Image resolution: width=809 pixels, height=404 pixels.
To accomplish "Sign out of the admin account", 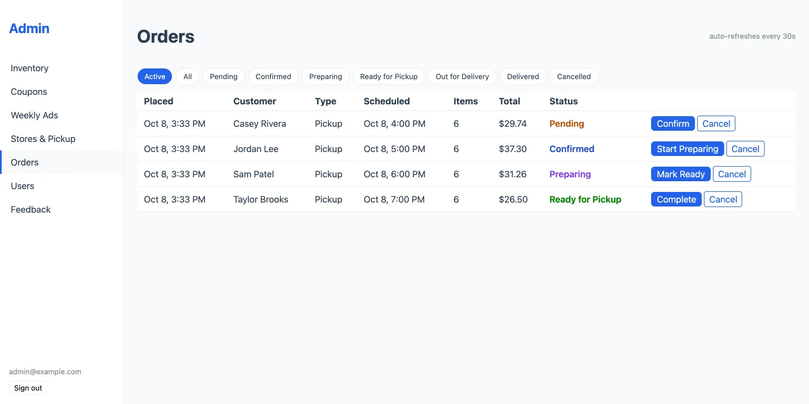I will pos(28,388).
